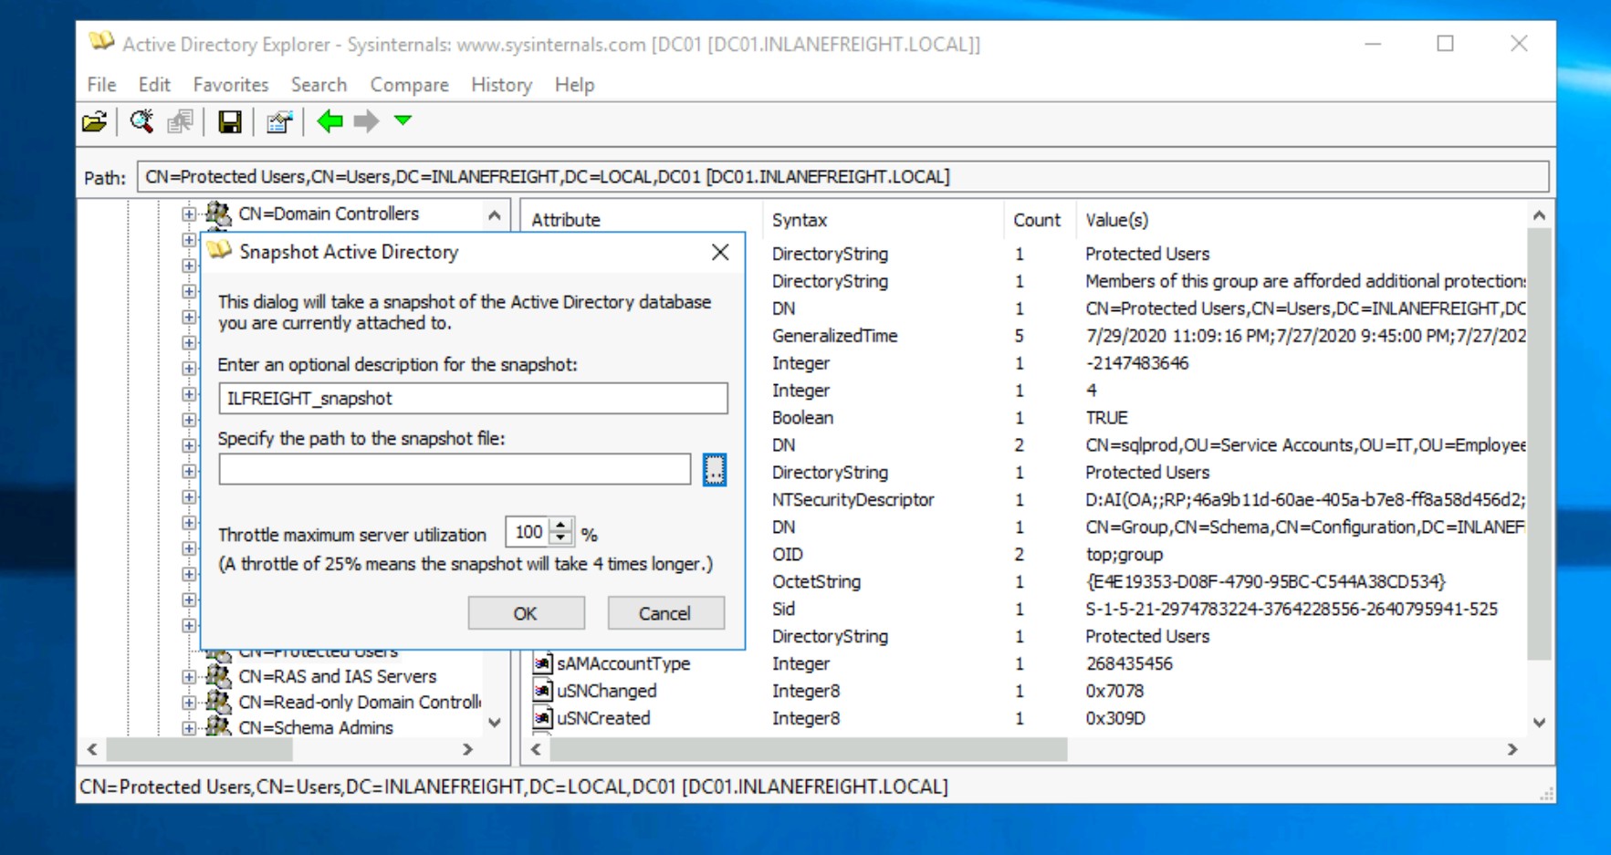Click the uSNChanged attribute icon
The image size is (1611, 855).
[x=543, y=691]
